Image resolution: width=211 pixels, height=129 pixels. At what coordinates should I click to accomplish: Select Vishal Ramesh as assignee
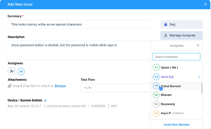(x=176, y=86)
